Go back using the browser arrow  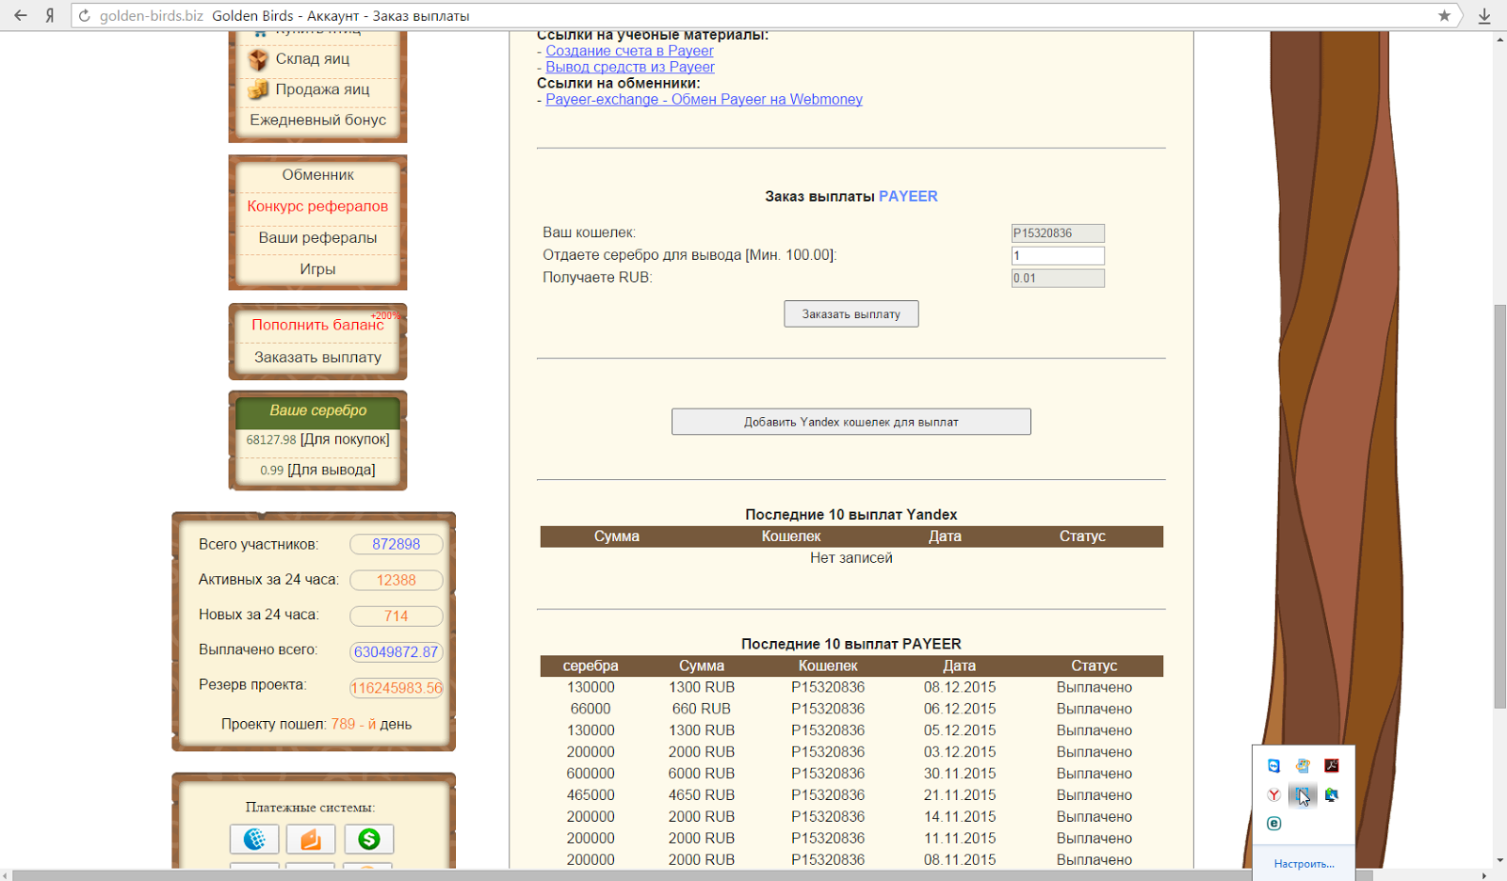click(x=21, y=15)
